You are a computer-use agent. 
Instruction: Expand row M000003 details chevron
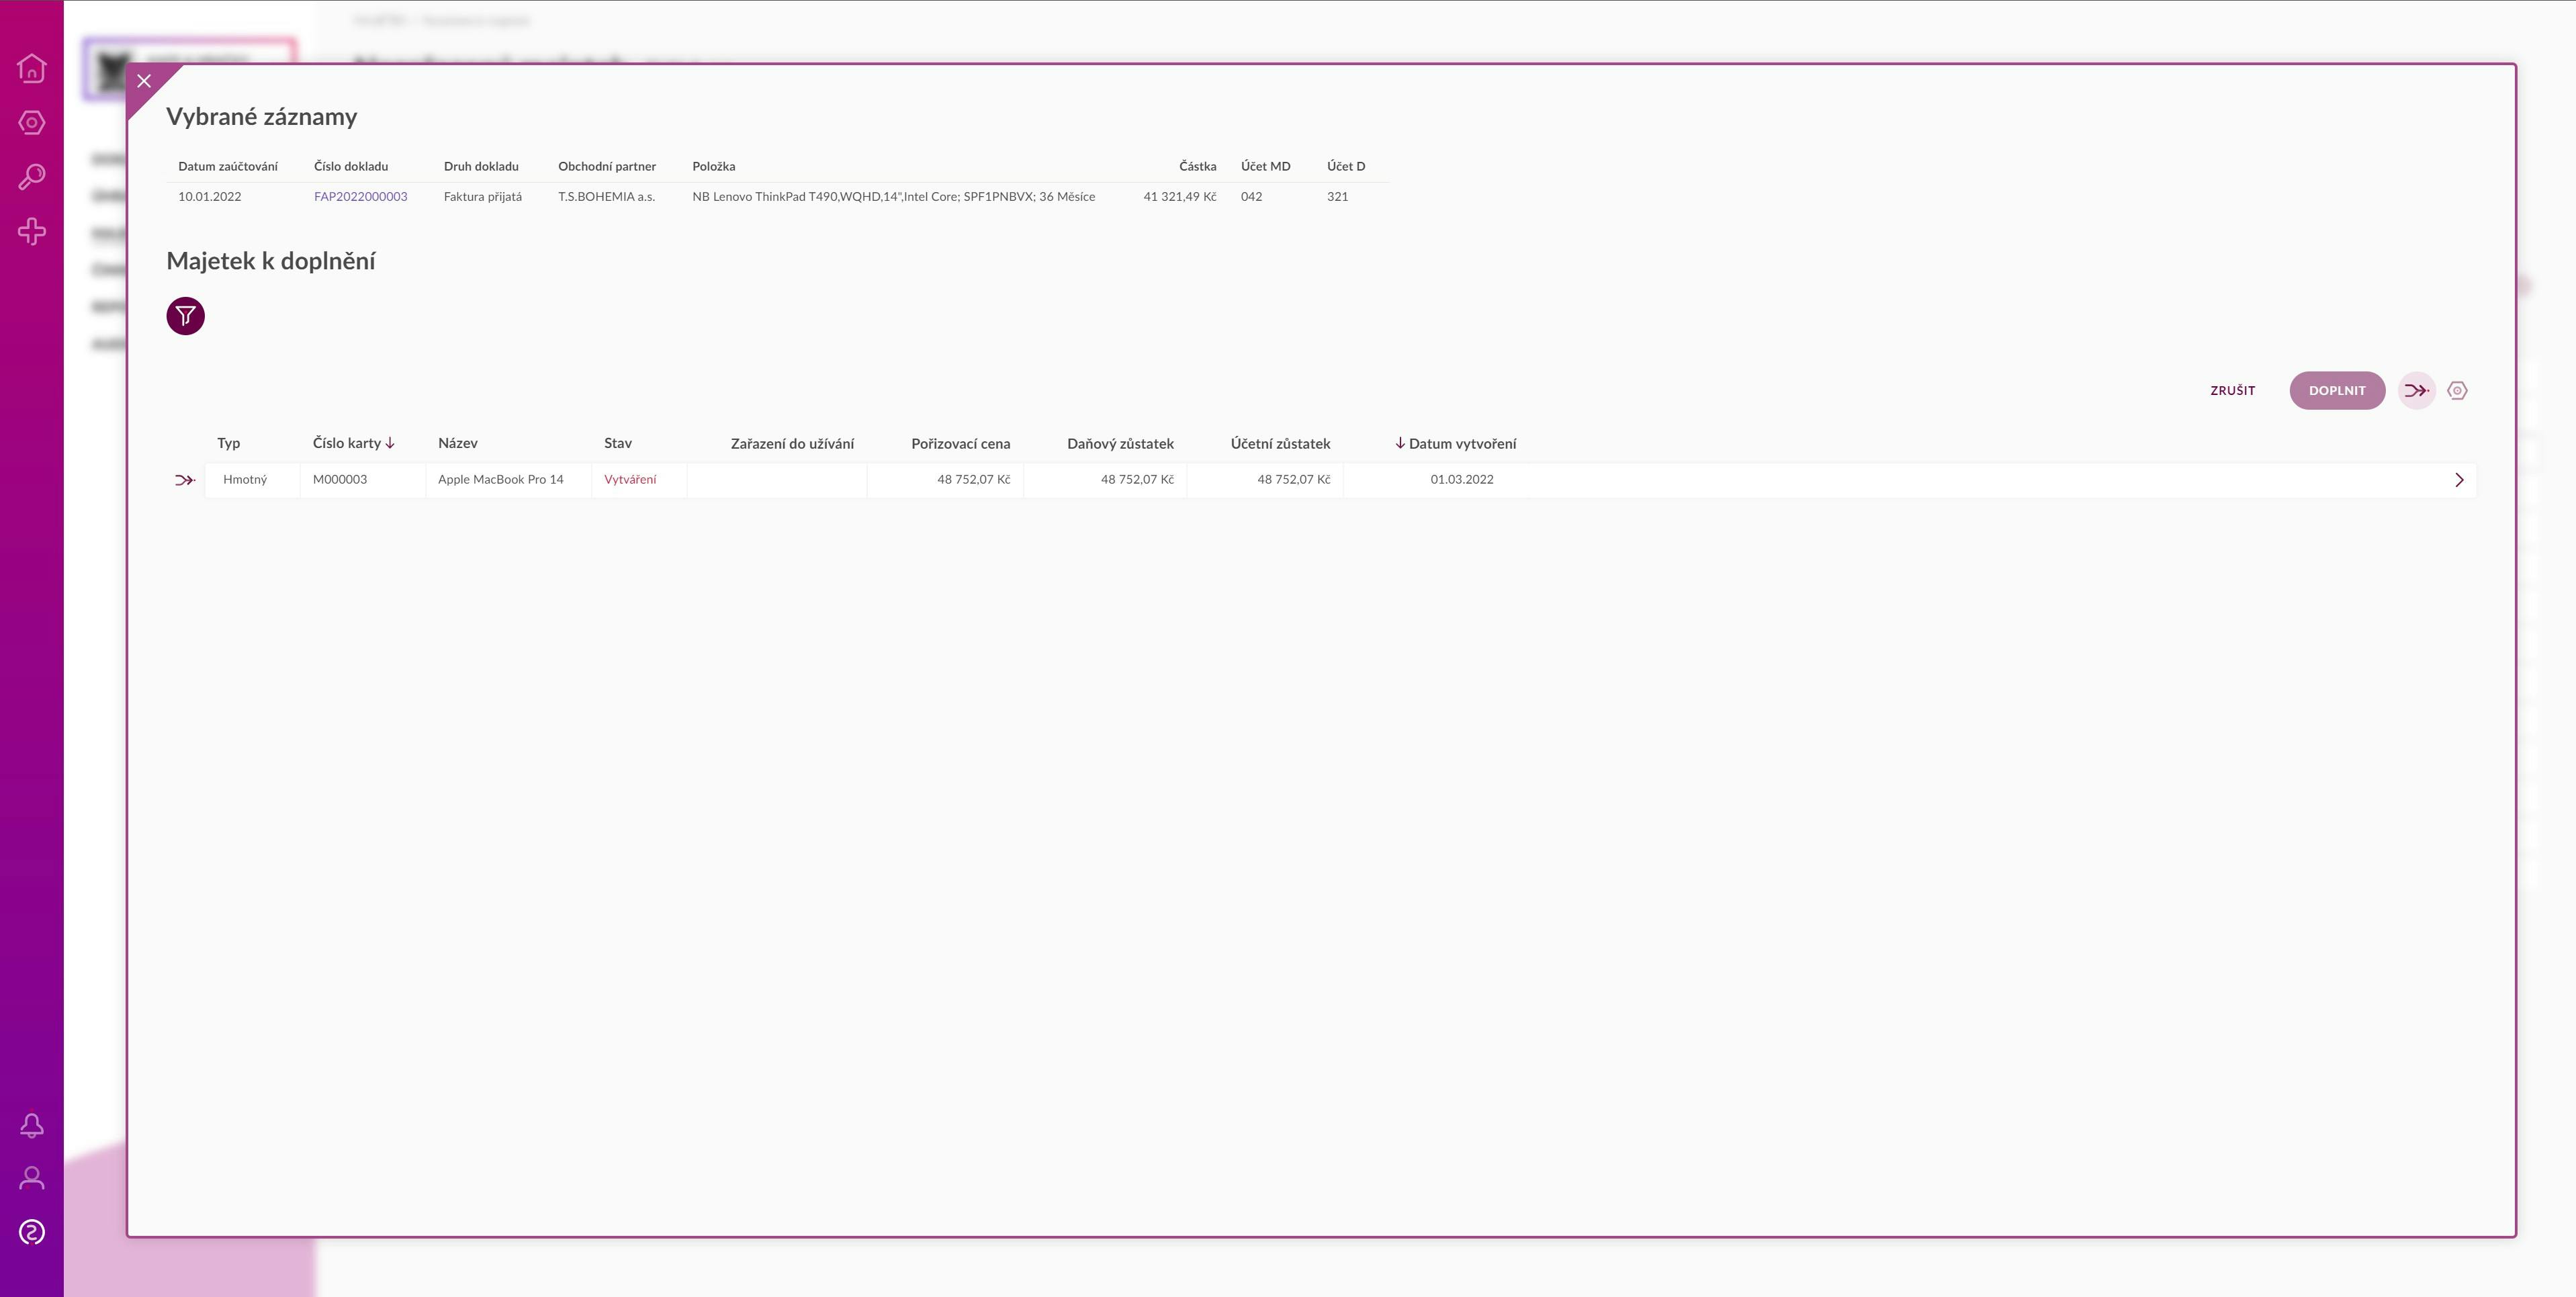tap(2459, 480)
